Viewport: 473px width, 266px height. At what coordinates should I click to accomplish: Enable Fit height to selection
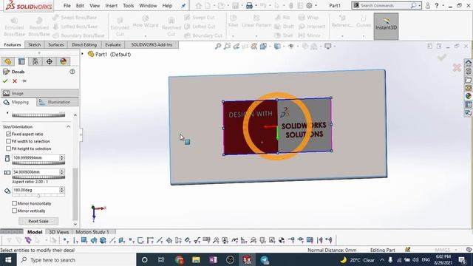point(8,149)
